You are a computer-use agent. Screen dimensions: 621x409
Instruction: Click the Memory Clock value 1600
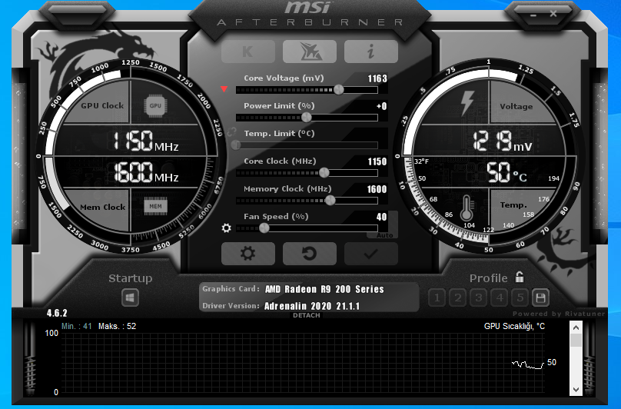click(377, 189)
